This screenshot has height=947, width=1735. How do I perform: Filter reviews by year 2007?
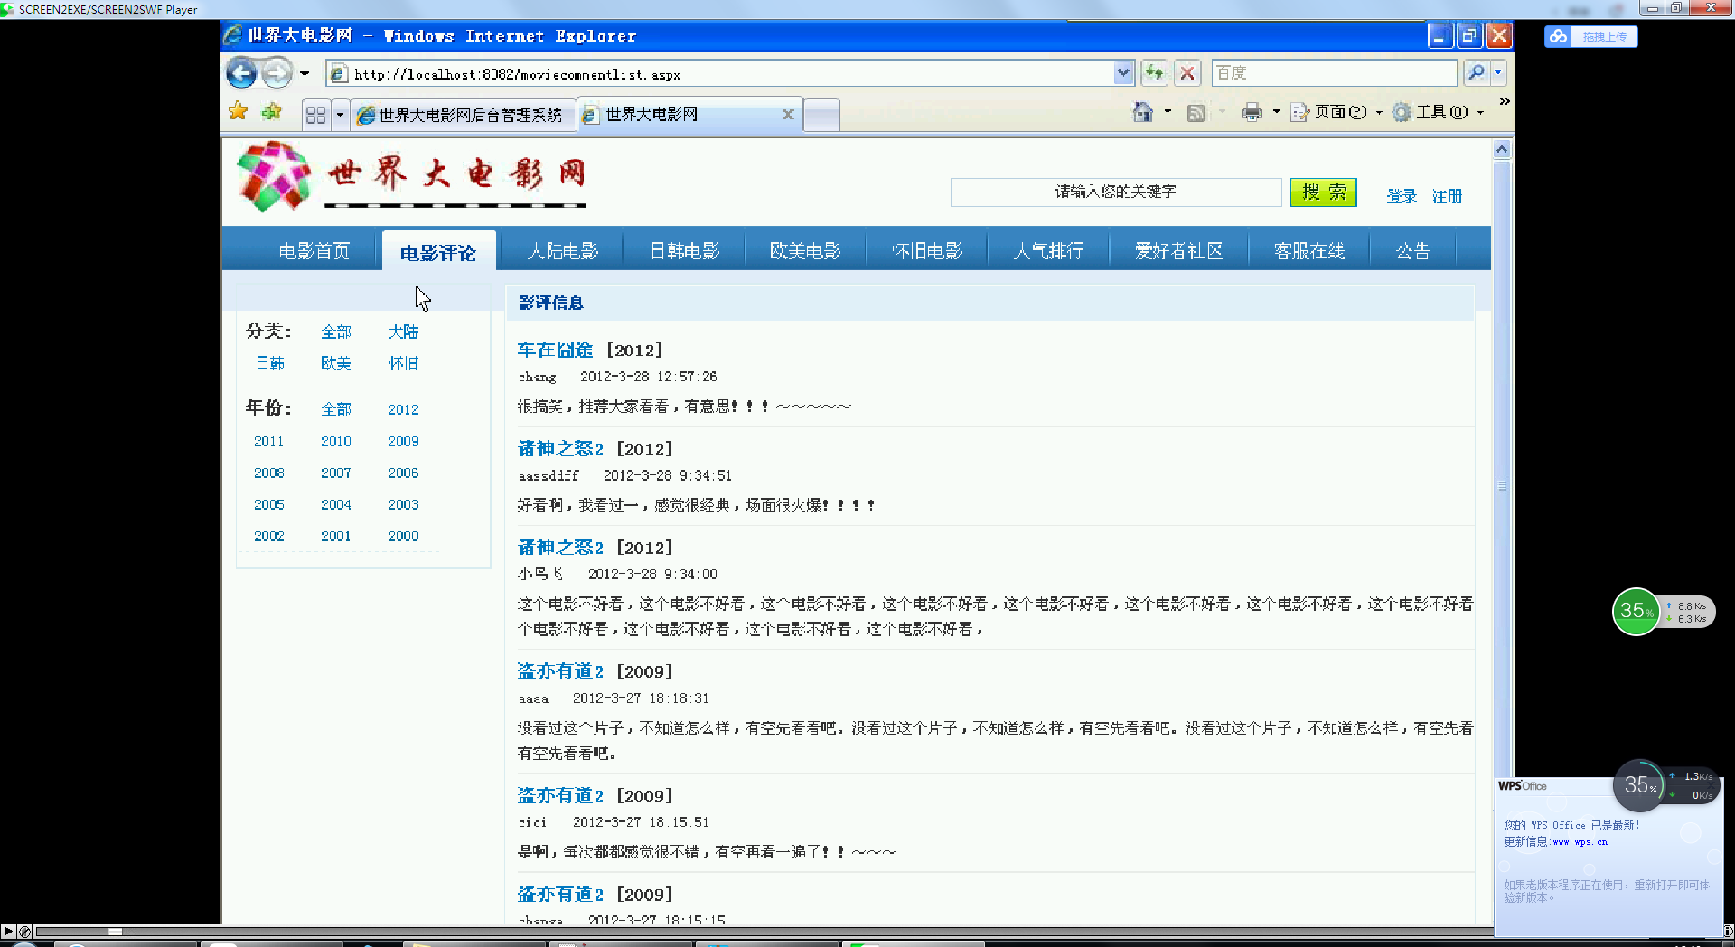(x=335, y=473)
